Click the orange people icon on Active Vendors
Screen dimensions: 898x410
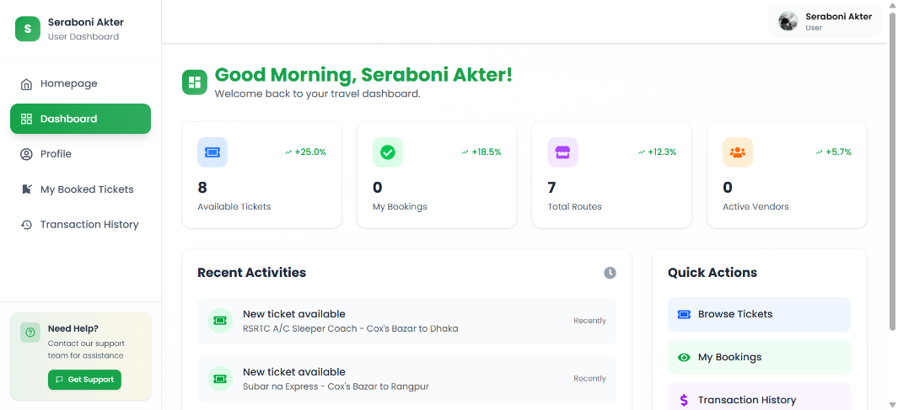click(x=738, y=152)
